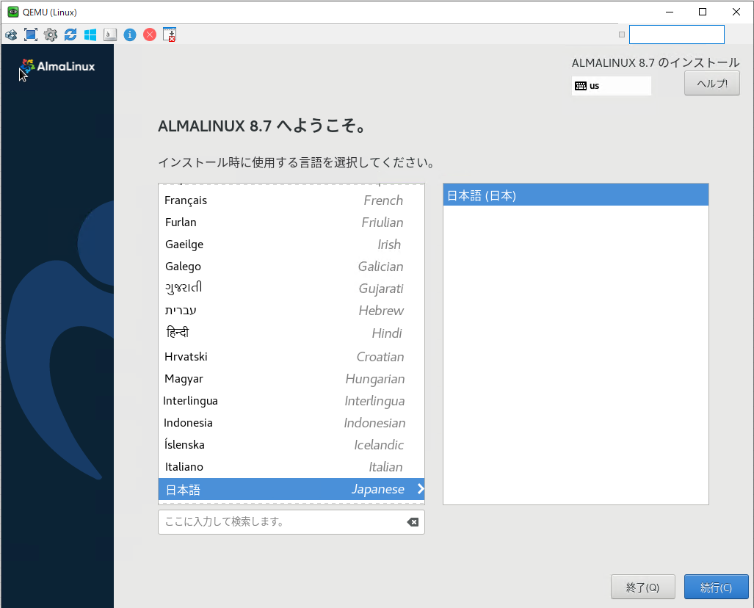Minimize the QEMU (Linux) window

pyautogui.click(x=670, y=12)
